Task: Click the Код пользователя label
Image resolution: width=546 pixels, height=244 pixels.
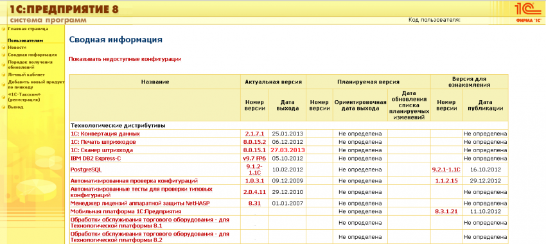Action: click(434, 20)
